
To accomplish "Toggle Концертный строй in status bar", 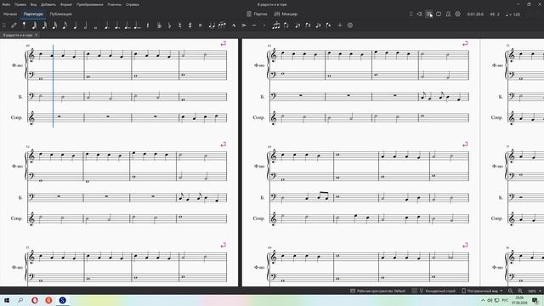I will click(x=437, y=291).
